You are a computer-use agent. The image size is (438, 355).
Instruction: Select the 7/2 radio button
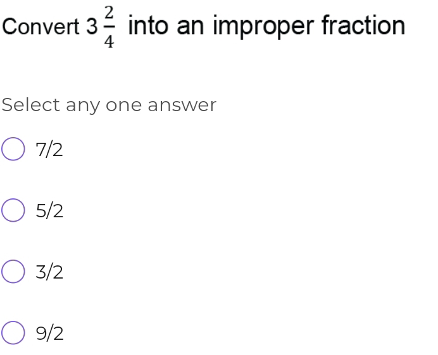[13, 150]
